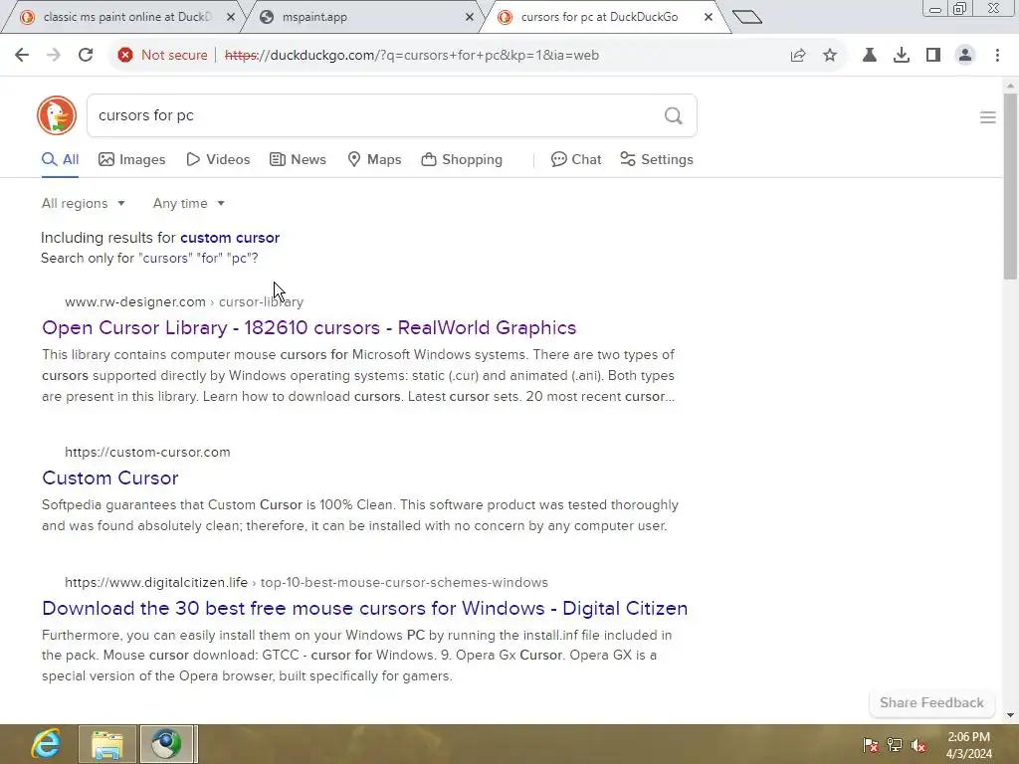Toggle the browser side panel icon
This screenshot has width=1019, height=764.
(x=933, y=56)
